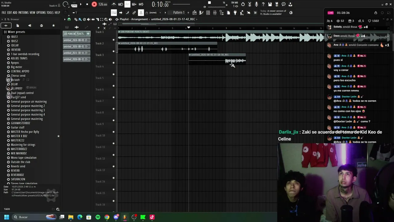Open the playlist options menu arrow
Screen dimensions: 394x222
tap(65, 19)
